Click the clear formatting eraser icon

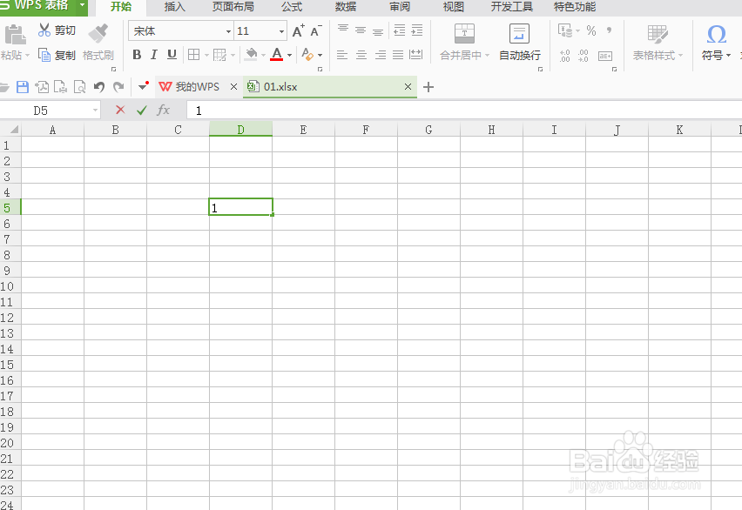[307, 55]
